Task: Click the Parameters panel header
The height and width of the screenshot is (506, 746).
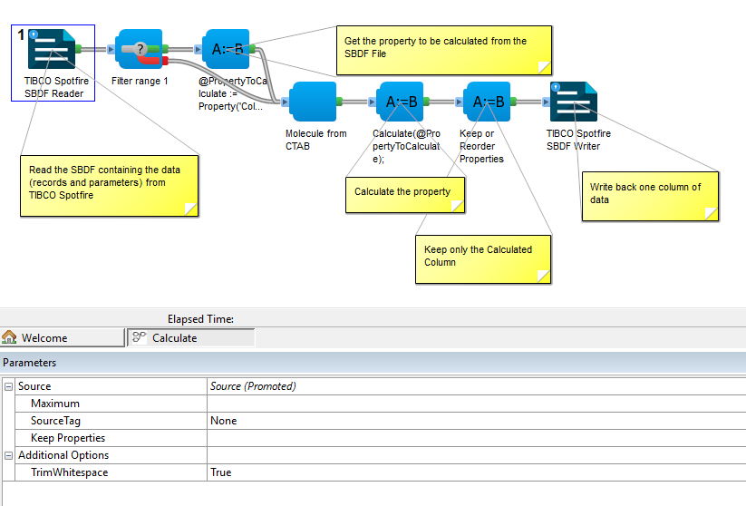Action: (373, 363)
